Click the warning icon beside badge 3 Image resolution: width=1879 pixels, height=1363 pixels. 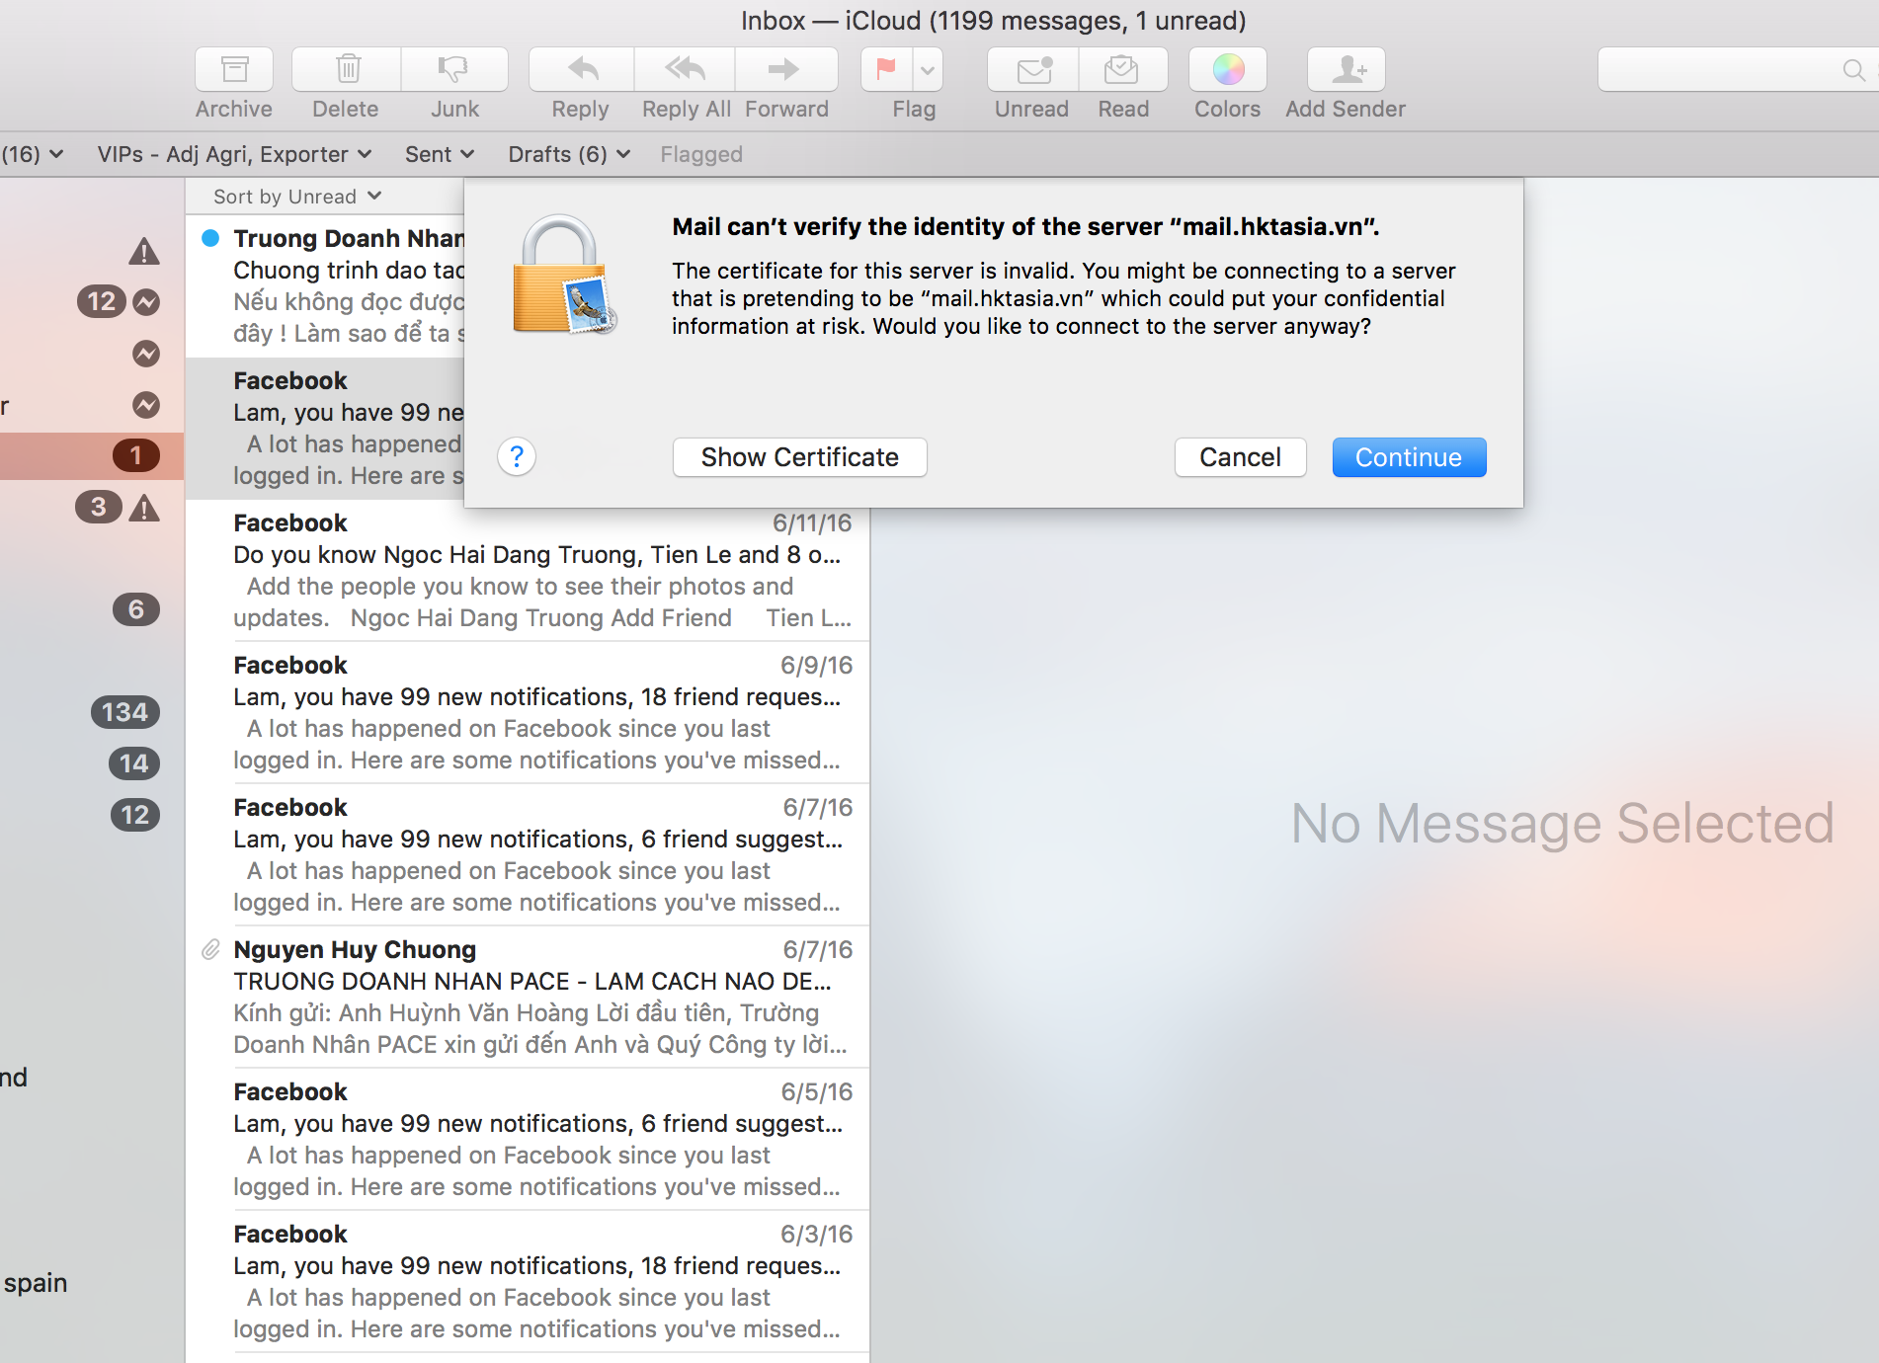[144, 509]
